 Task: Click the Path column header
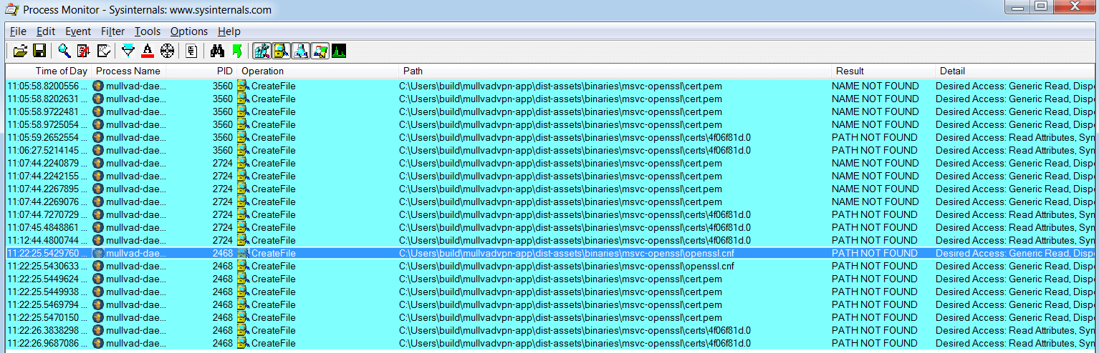tap(615, 71)
